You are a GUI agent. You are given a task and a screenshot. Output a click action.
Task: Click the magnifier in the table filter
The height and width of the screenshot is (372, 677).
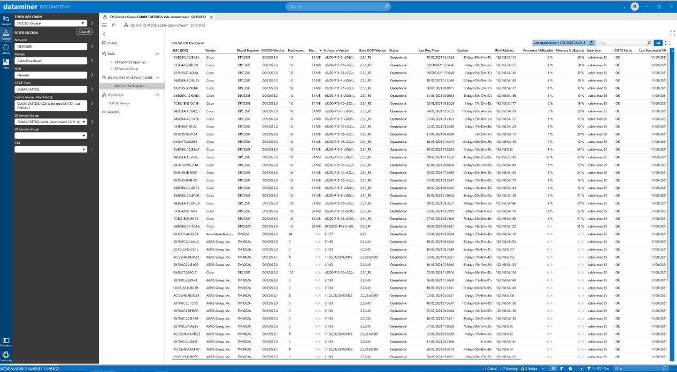tap(649, 42)
